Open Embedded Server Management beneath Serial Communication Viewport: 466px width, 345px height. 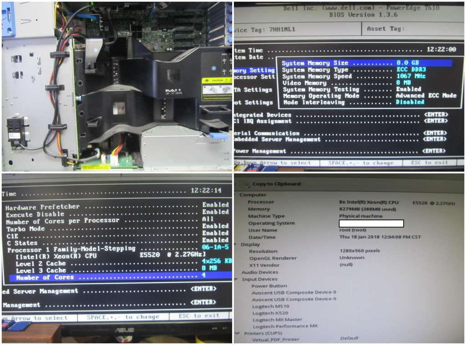(340, 139)
